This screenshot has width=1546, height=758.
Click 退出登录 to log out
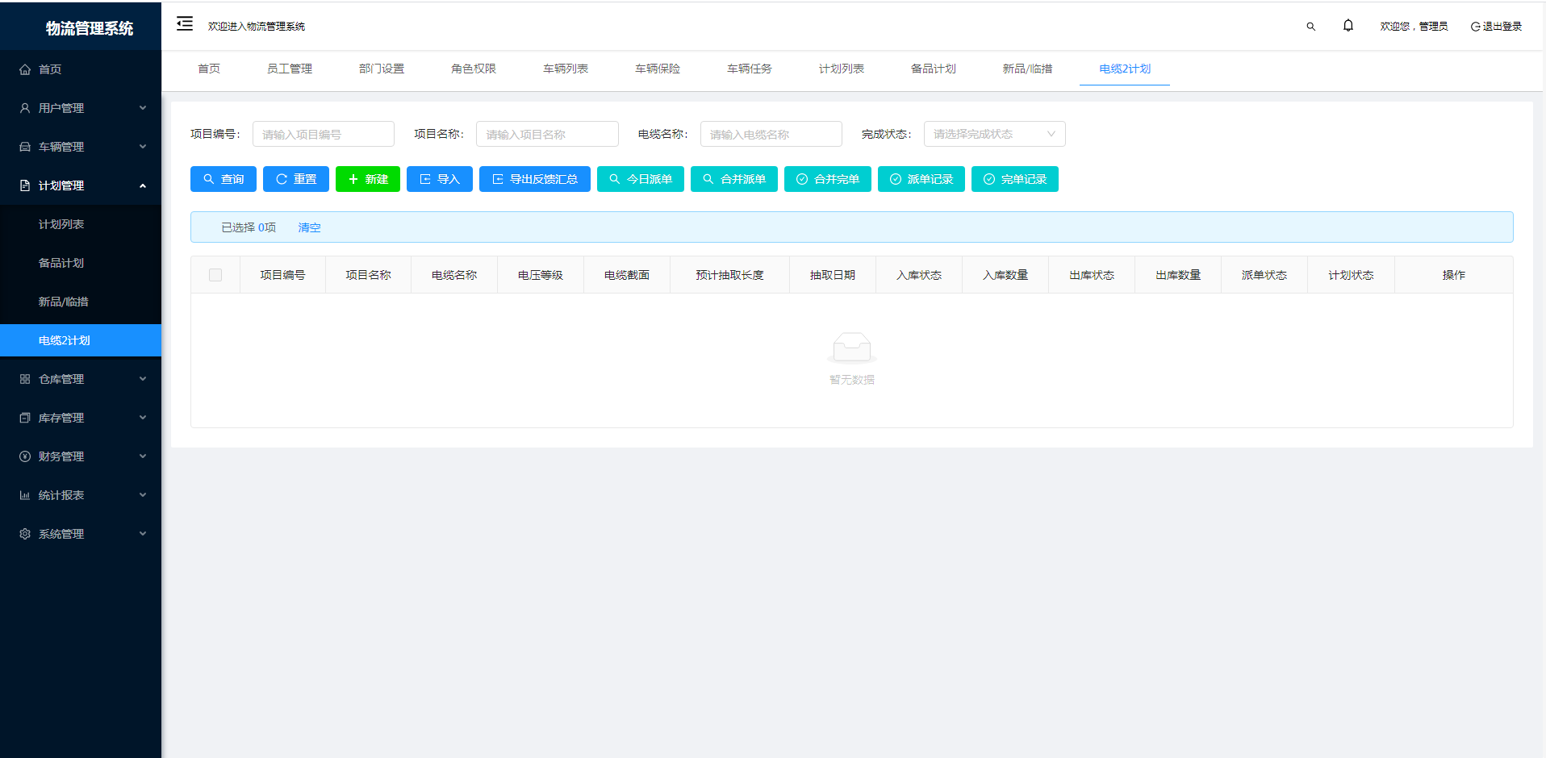[1502, 27]
